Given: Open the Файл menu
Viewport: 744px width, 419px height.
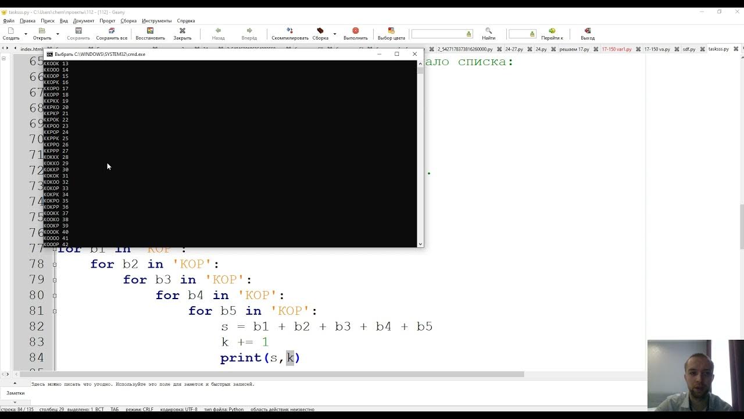Looking at the screenshot, I should click(8, 21).
